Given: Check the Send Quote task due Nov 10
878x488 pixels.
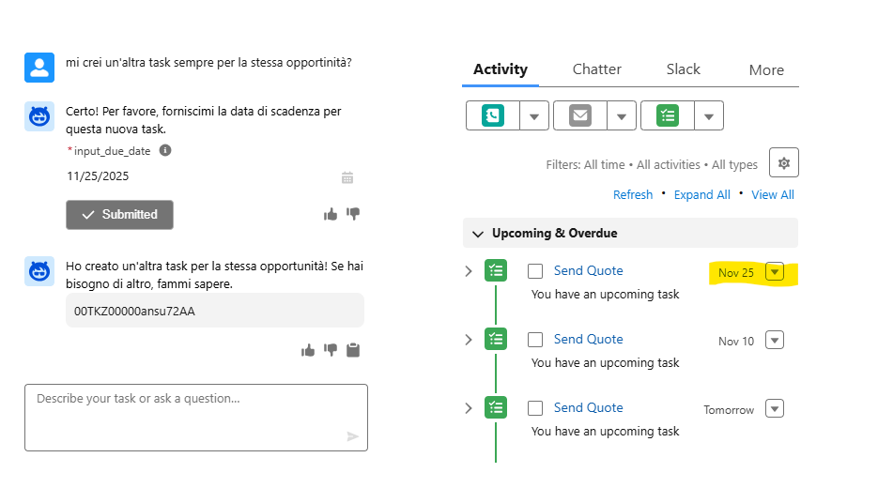Looking at the screenshot, I should coord(535,340).
